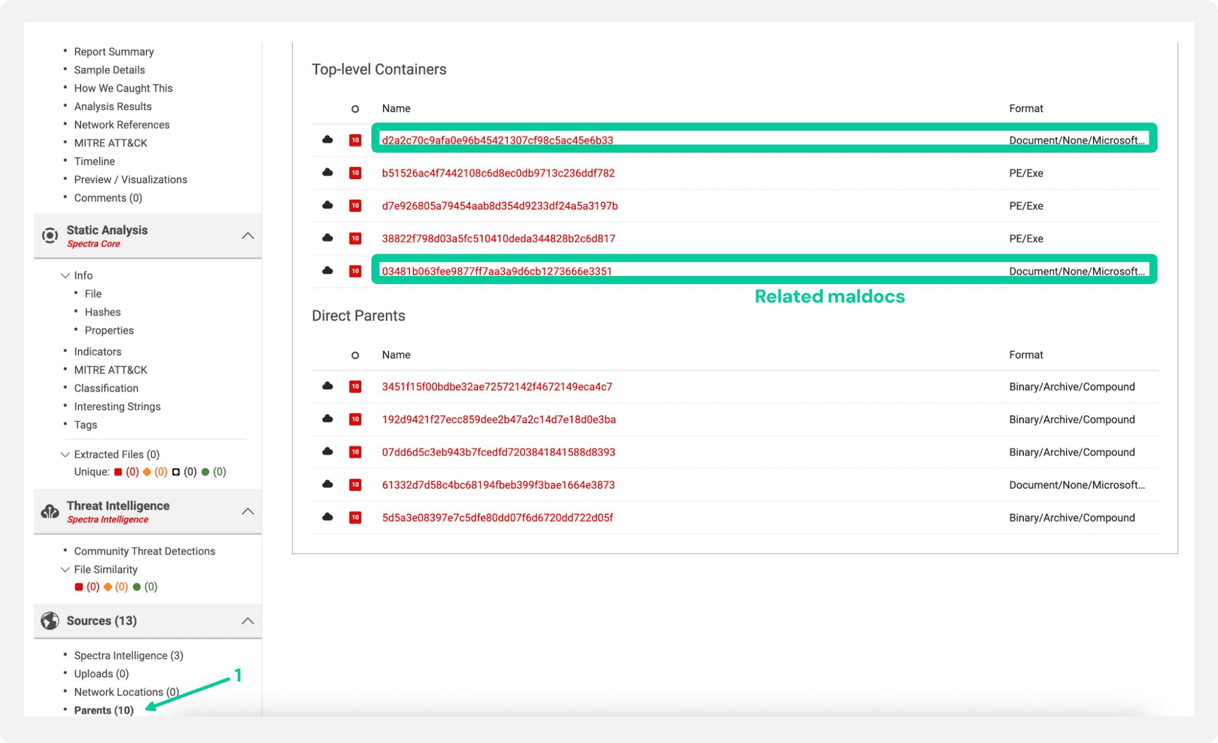Click the Threat Intelligence Spectra Intelligence icon
1218x743 pixels.
(x=50, y=511)
